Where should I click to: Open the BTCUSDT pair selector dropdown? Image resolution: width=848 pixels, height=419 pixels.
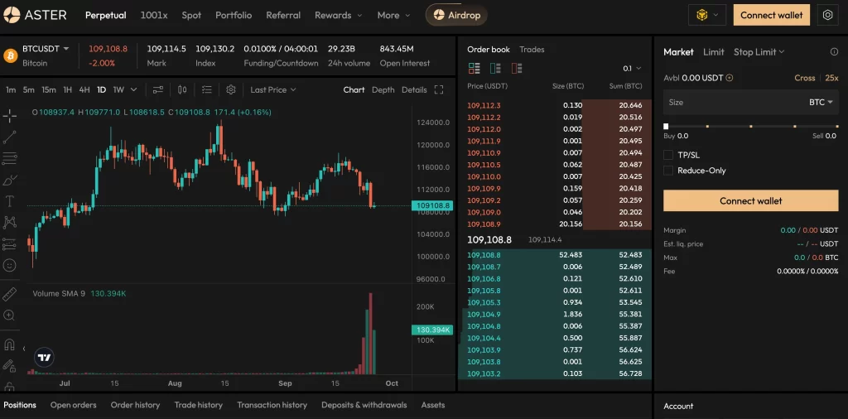coord(46,49)
